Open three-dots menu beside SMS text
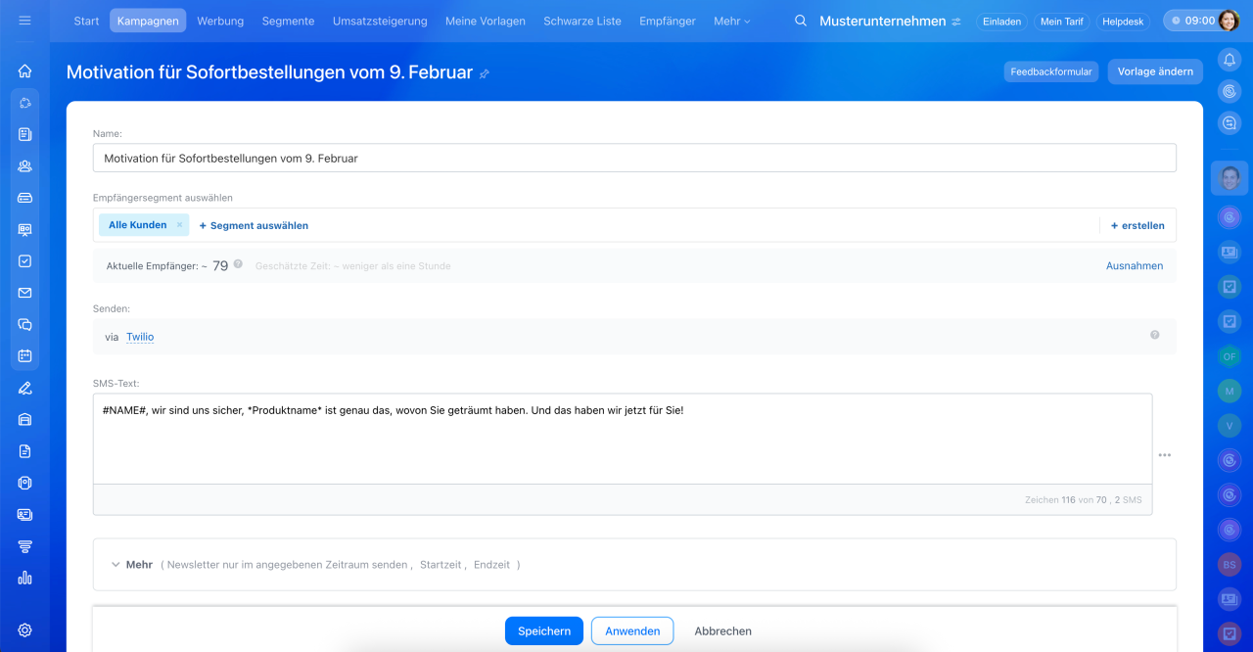 pos(1164,455)
